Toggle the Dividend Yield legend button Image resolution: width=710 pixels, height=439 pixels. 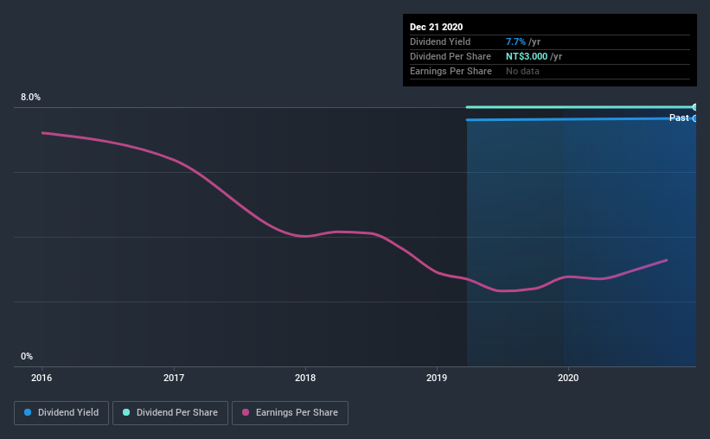[61, 413]
